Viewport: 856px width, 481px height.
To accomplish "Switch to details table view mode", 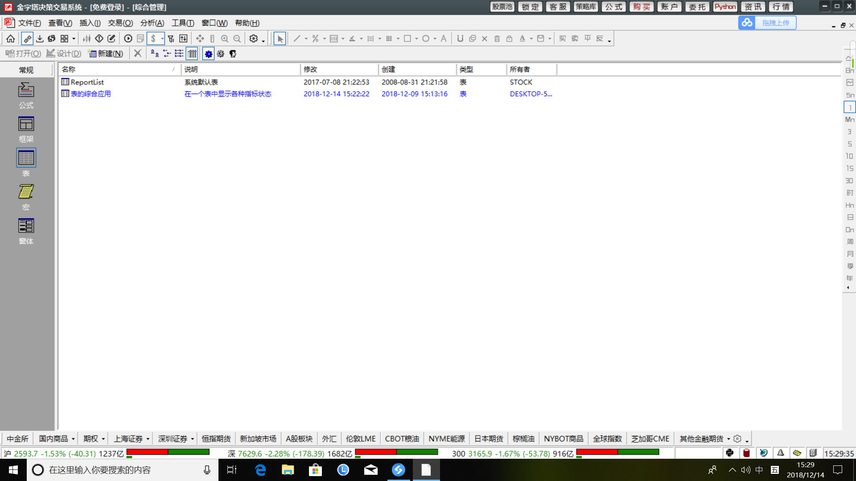I will [192, 54].
